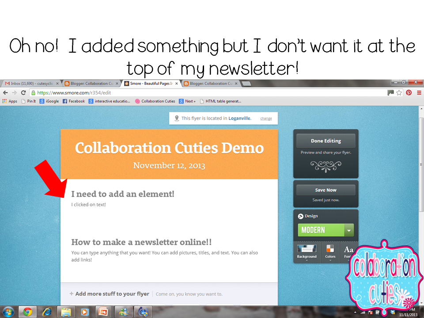Click the Done Editing button
This screenshot has width=424, height=318.
326,140
